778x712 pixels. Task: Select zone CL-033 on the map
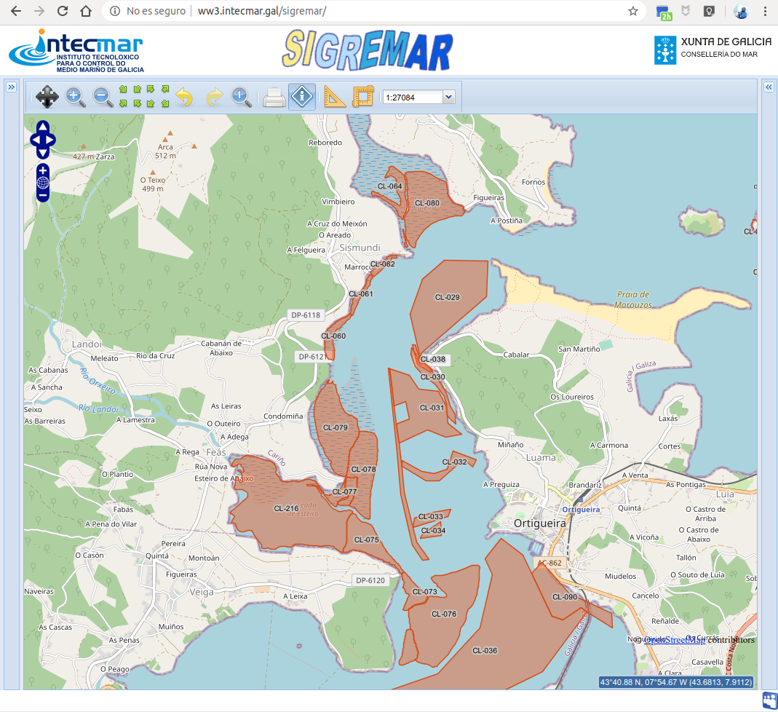tap(431, 516)
